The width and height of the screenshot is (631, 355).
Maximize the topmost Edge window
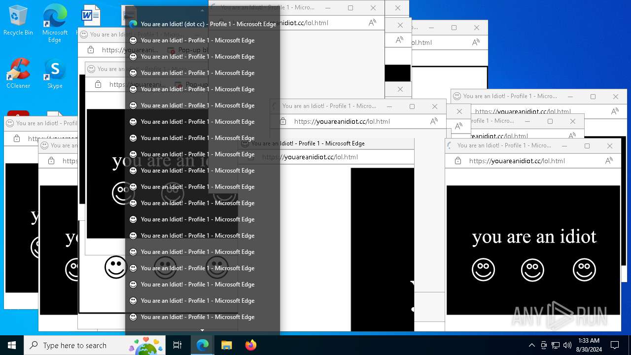[x=351, y=7]
